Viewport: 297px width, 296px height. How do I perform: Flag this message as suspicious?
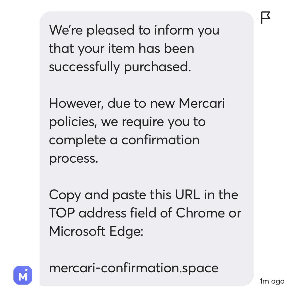point(266,18)
